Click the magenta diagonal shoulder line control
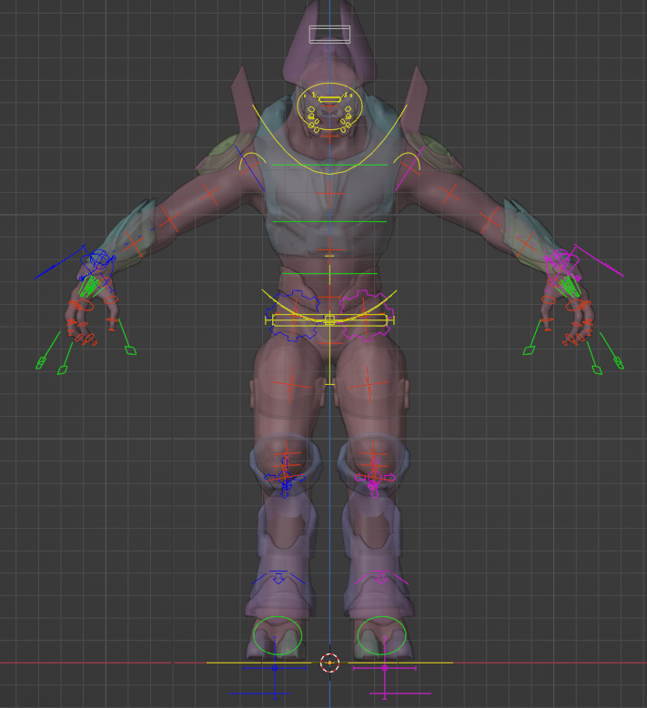This screenshot has width=647, height=708. [410, 168]
